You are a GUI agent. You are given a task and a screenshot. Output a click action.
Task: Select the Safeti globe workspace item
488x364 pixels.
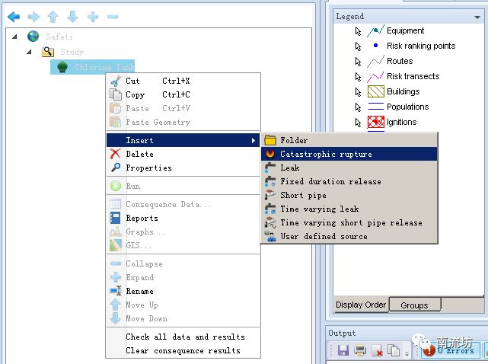coord(49,37)
